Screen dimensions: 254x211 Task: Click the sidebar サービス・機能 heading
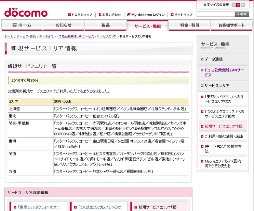pos(215,45)
